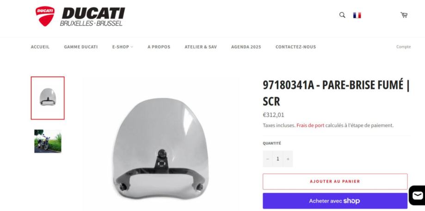Screen dimensions: 425x211
Task: Expand the E-SHOP dropdown menu
Action: pyautogui.click(x=123, y=47)
